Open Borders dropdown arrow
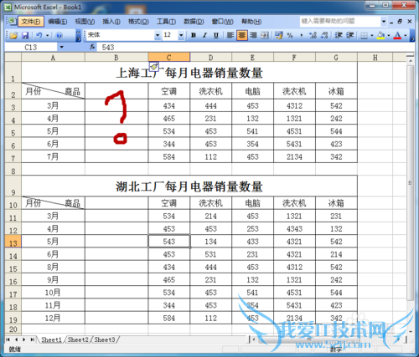 pyautogui.click(x=372, y=35)
